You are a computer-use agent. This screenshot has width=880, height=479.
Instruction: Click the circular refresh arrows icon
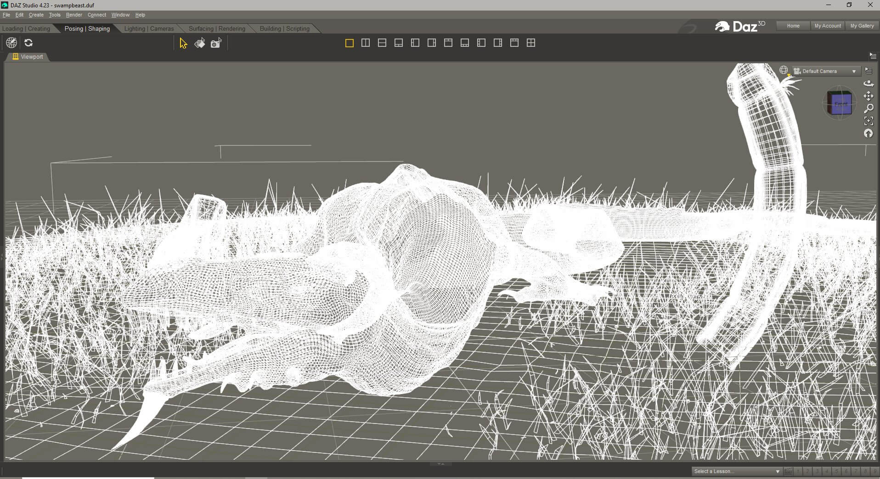tap(28, 43)
